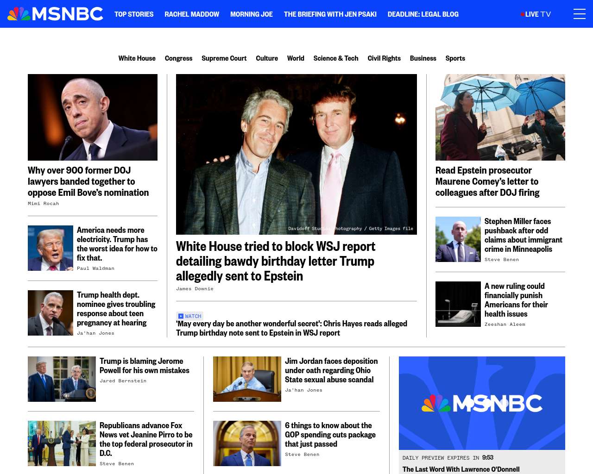The image size is (593, 474).
Task: Read 'America needs more electricity' article
Action: pos(117,244)
